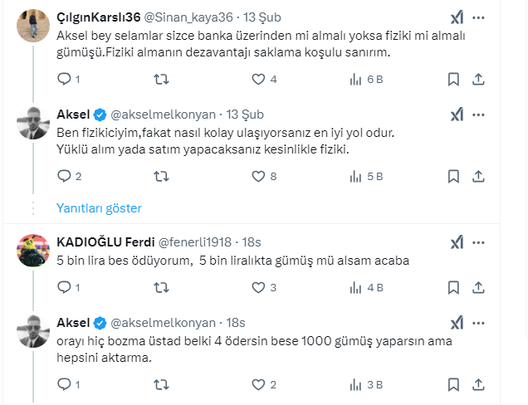Reply to ÇılgınKarslı36's tweet
Screen dimensions: 528x405
click(64, 80)
